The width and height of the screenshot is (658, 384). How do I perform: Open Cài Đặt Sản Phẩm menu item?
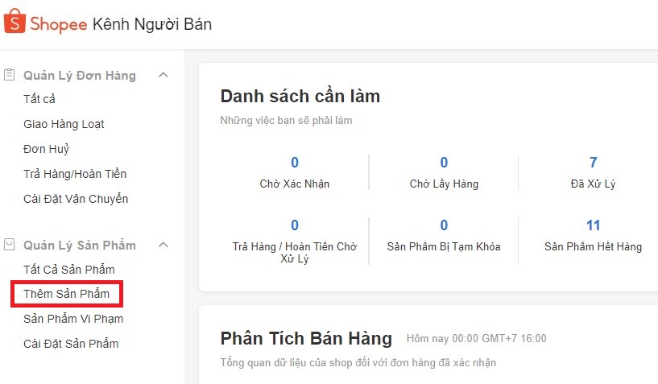tap(71, 344)
